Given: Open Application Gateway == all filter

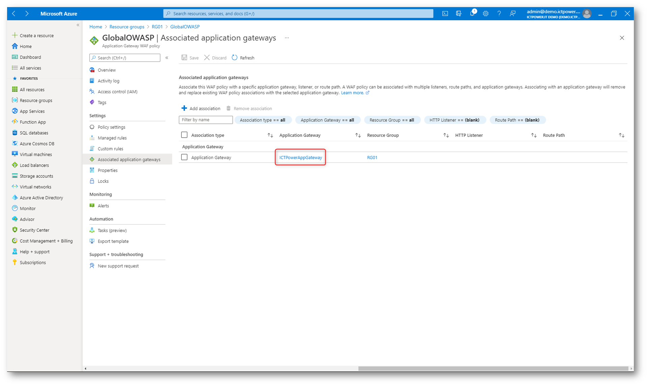Looking at the screenshot, I should [328, 120].
